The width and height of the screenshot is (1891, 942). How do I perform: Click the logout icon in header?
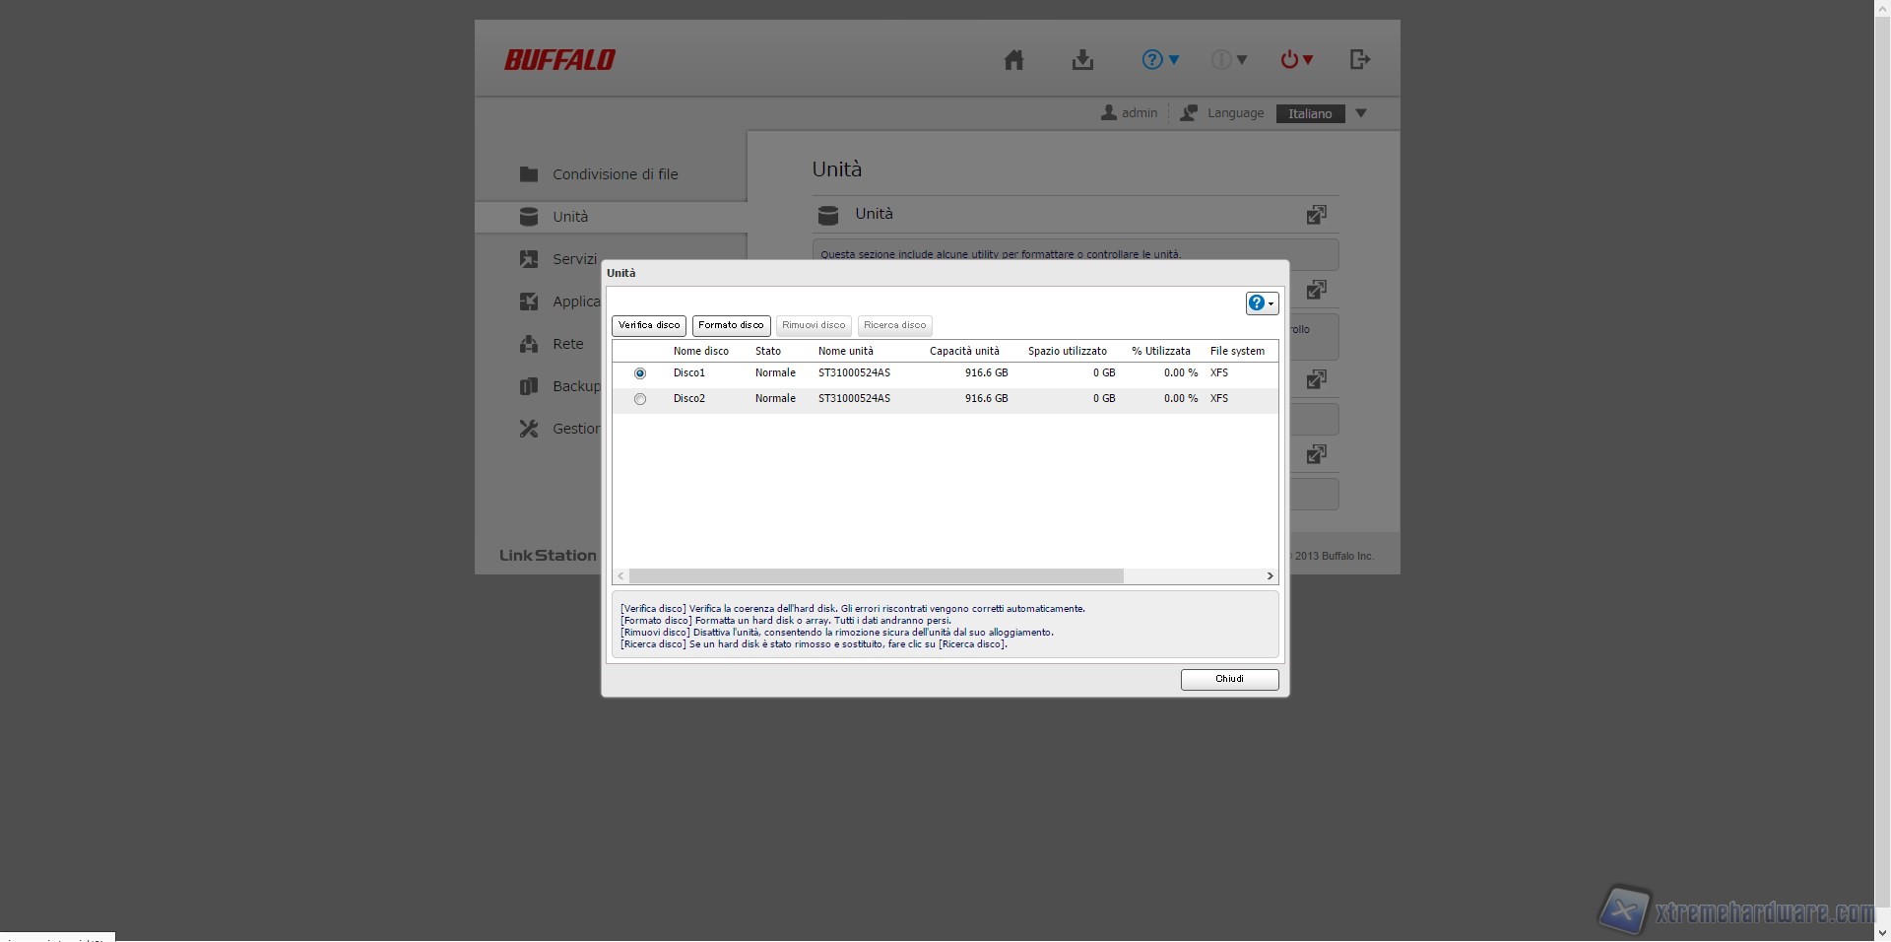click(1360, 60)
